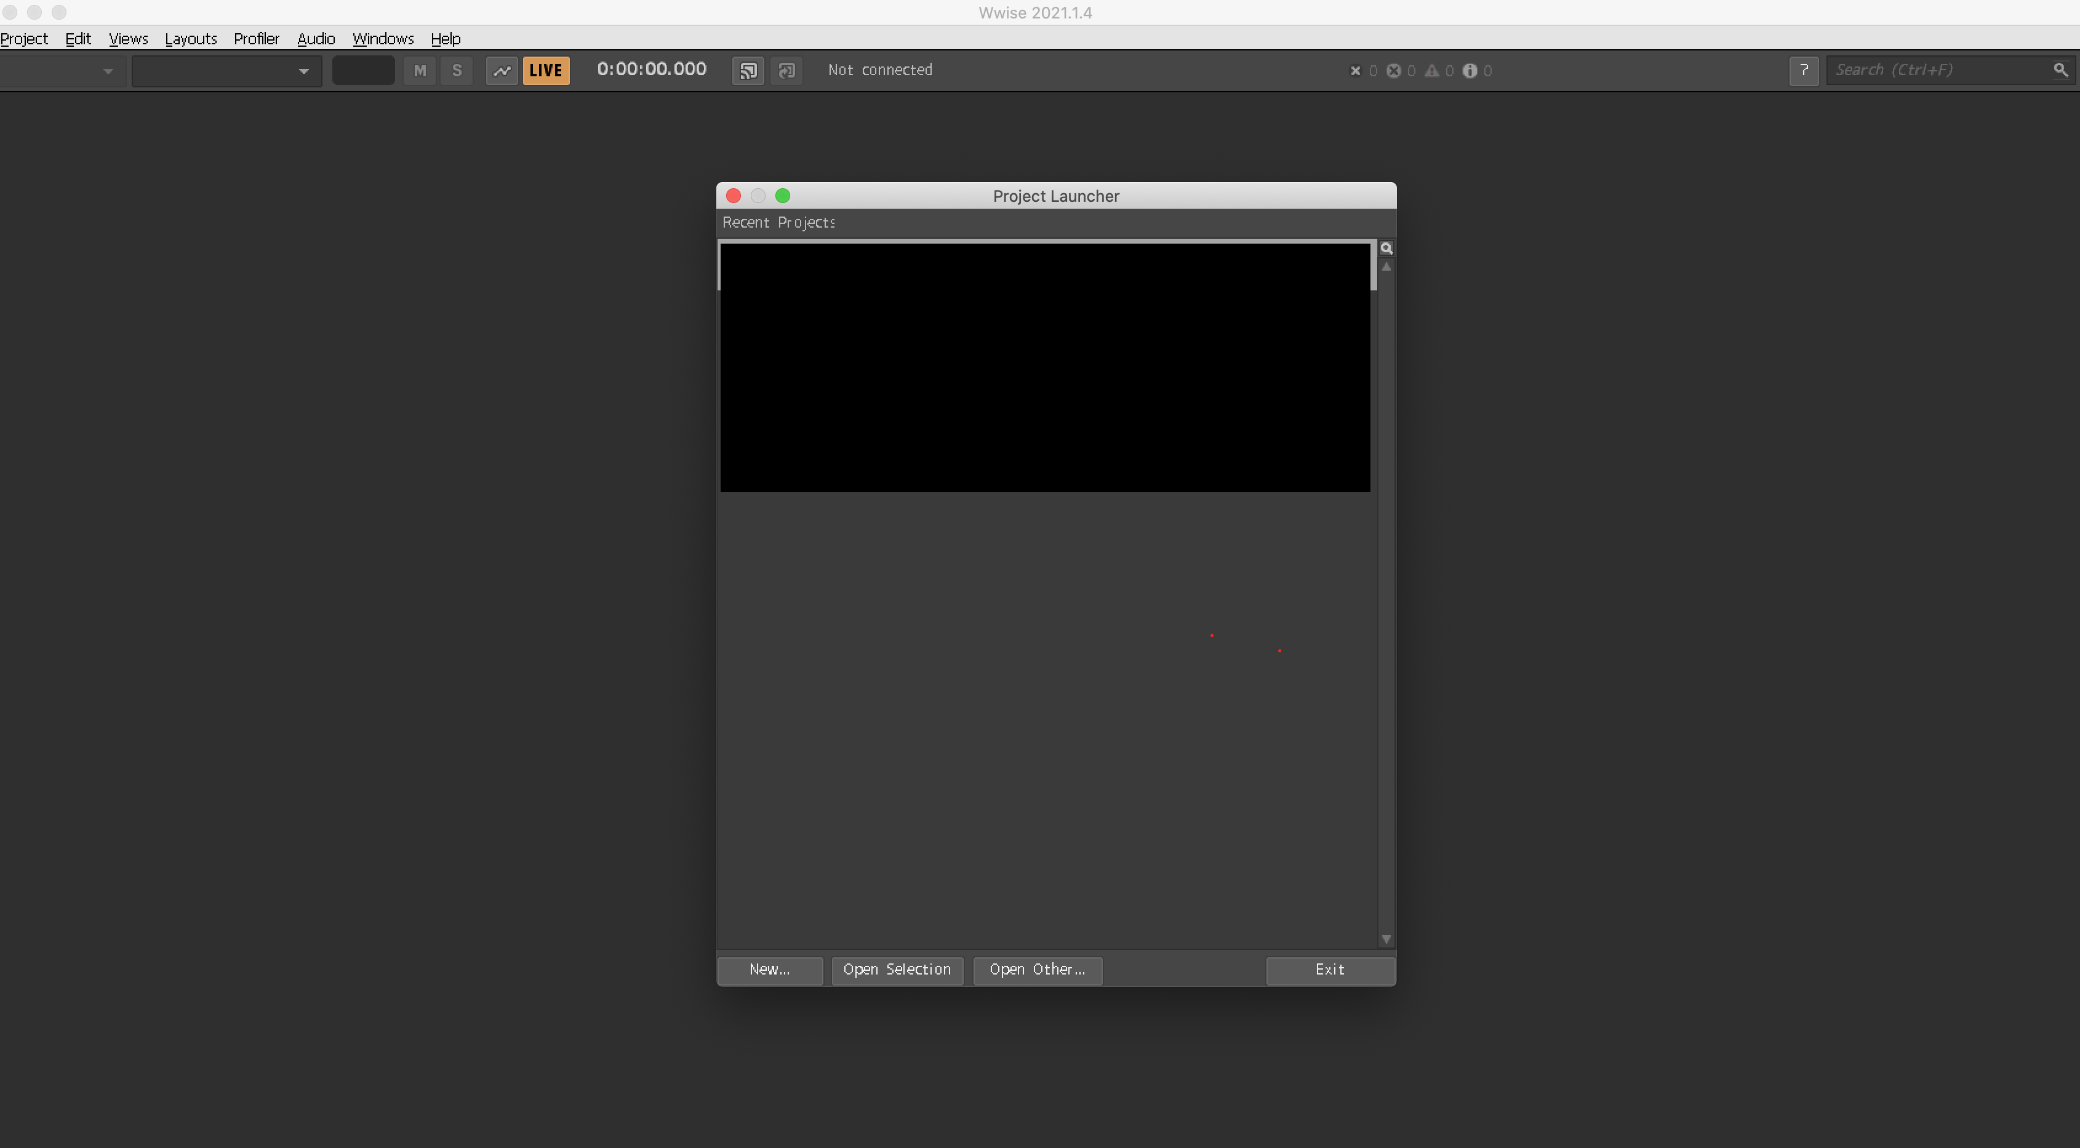Click the New... button
This screenshot has height=1148, width=2080.
click(769, 970)
